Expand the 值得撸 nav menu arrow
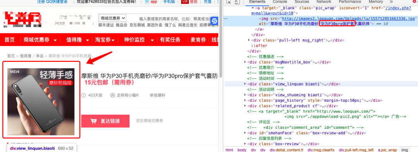 pos(87,41)
